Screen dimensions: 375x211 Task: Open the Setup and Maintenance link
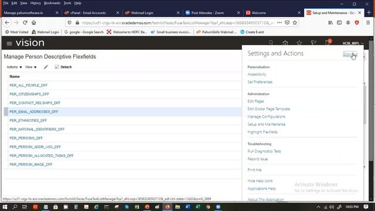point(266,124)
